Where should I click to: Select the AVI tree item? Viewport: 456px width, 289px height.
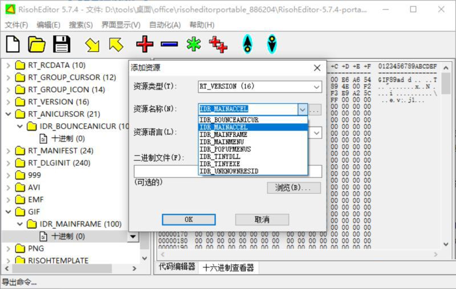tap(34, 188)
